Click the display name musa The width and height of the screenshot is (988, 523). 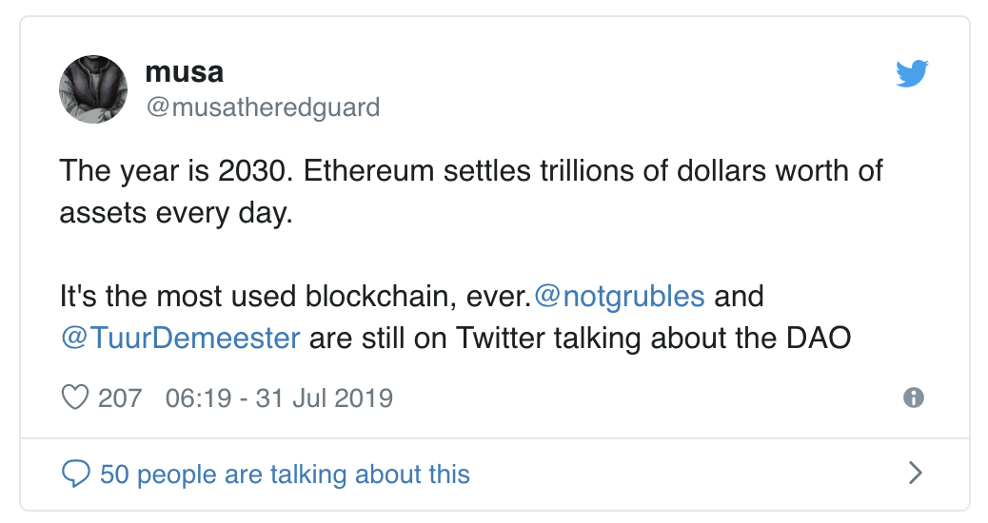click(x=184, y=71)
